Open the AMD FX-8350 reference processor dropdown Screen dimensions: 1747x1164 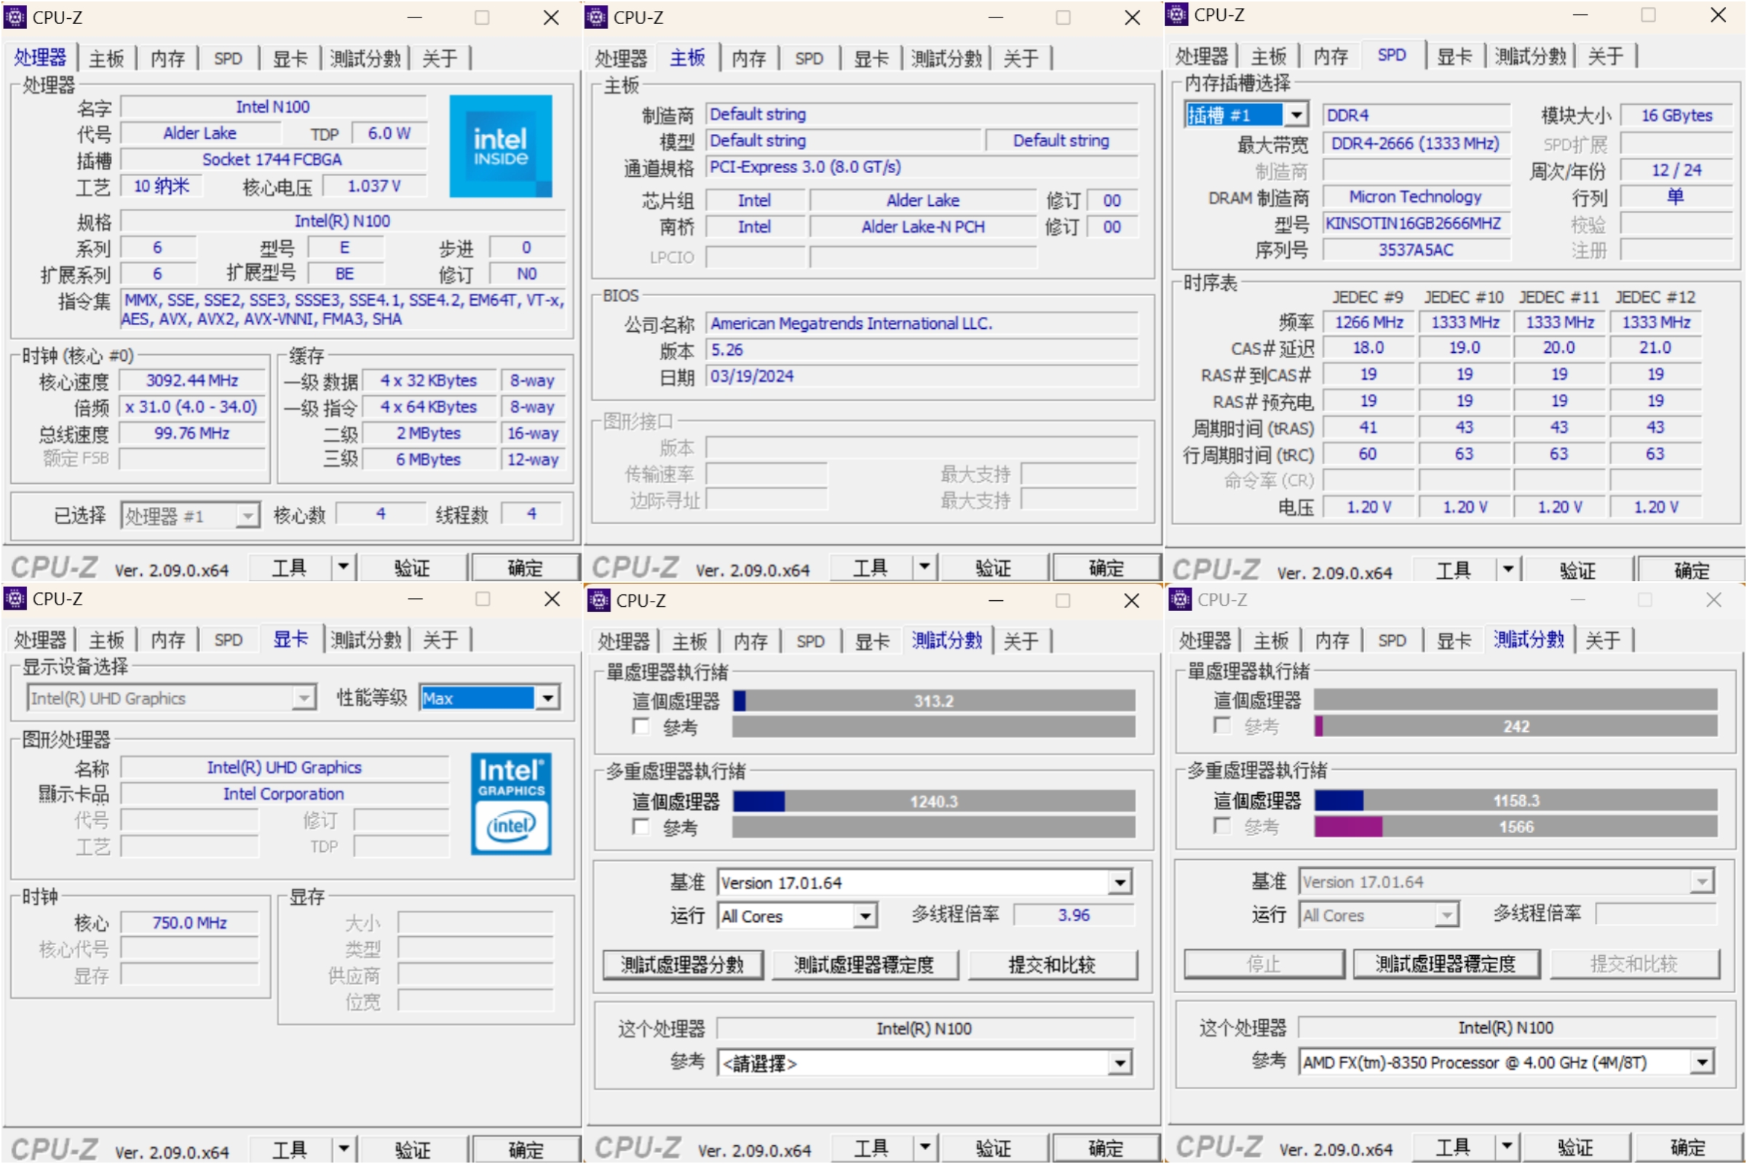click(1703, 1062)
